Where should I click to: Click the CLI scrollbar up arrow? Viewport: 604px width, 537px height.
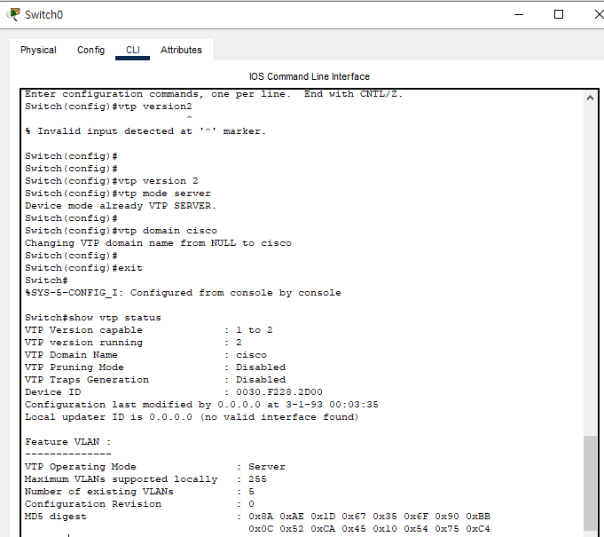(x=590, y=98)
